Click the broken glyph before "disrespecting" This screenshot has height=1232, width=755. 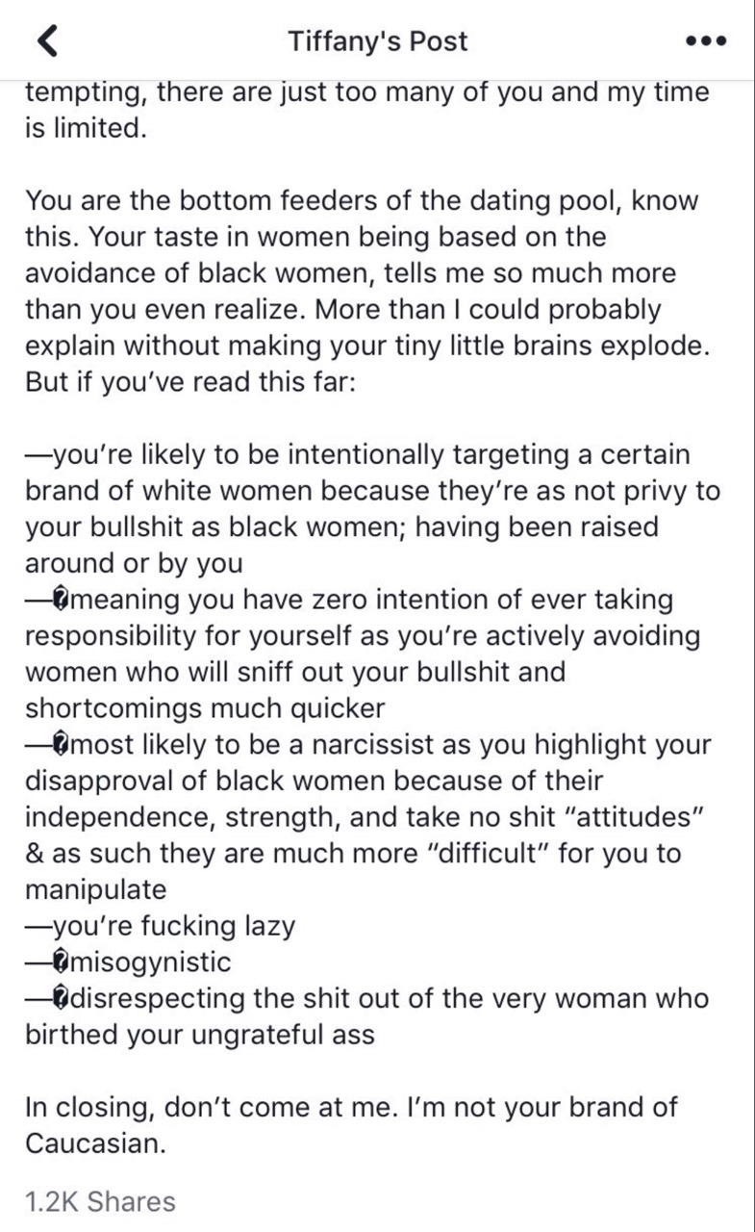coord(63,998)
